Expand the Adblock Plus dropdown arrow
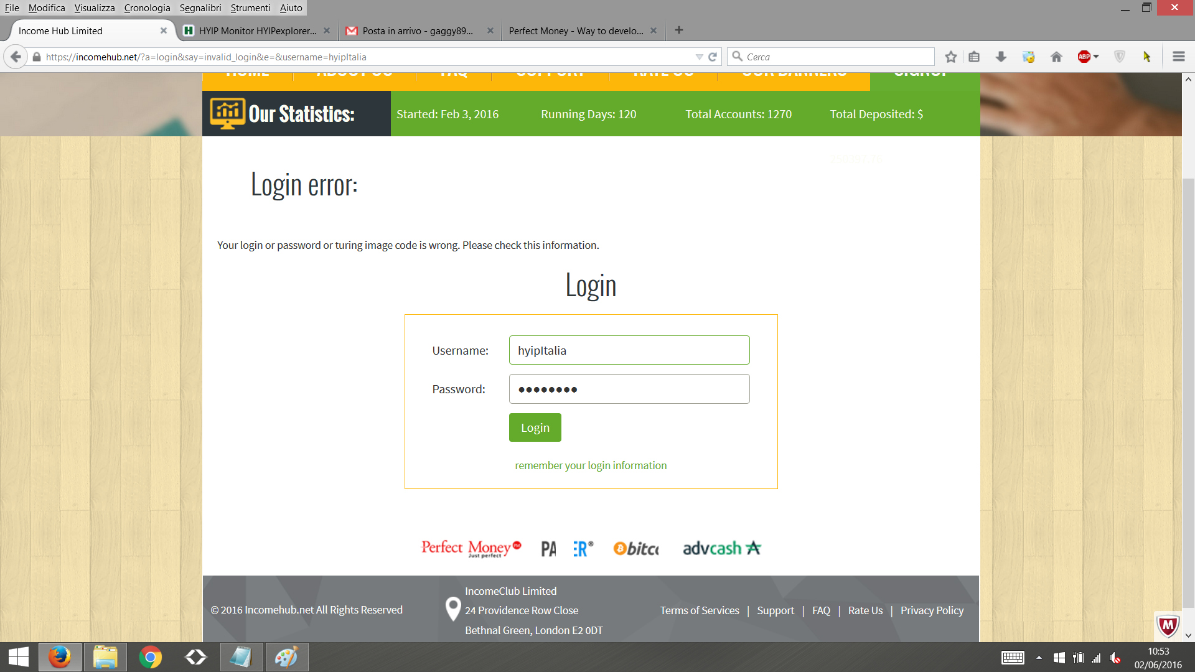Screen dimensions: 1195x672 1096,57
